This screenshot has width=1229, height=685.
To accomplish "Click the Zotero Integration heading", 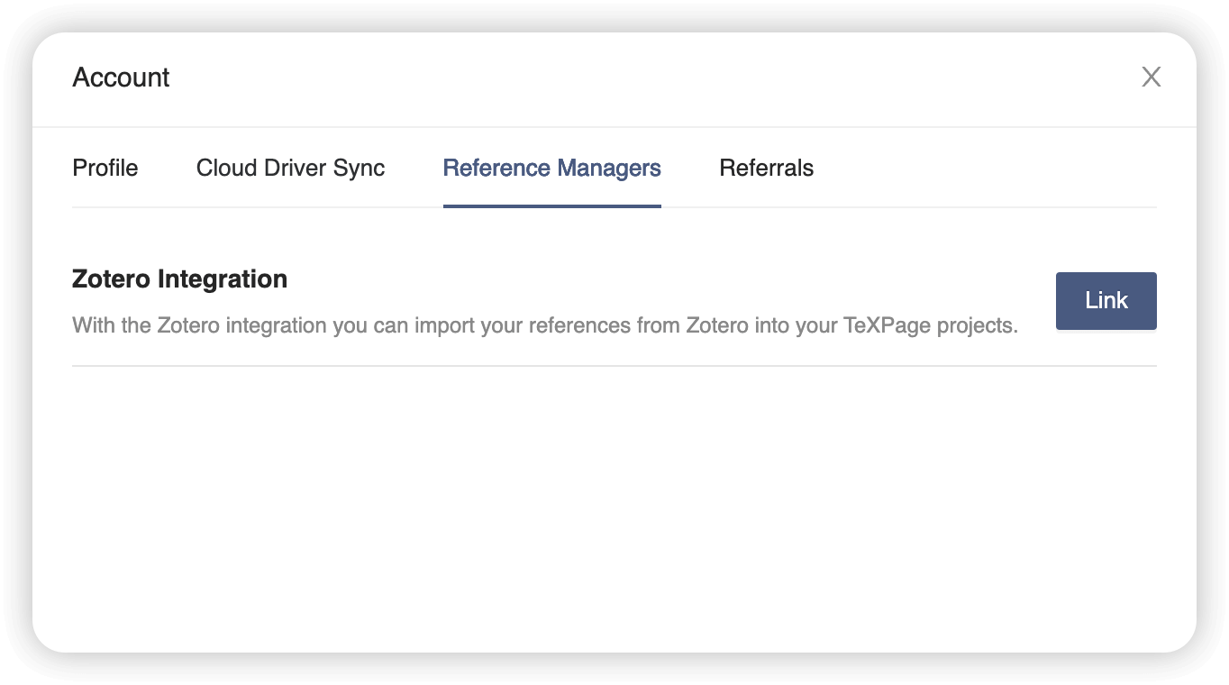I will click(179, 279).
